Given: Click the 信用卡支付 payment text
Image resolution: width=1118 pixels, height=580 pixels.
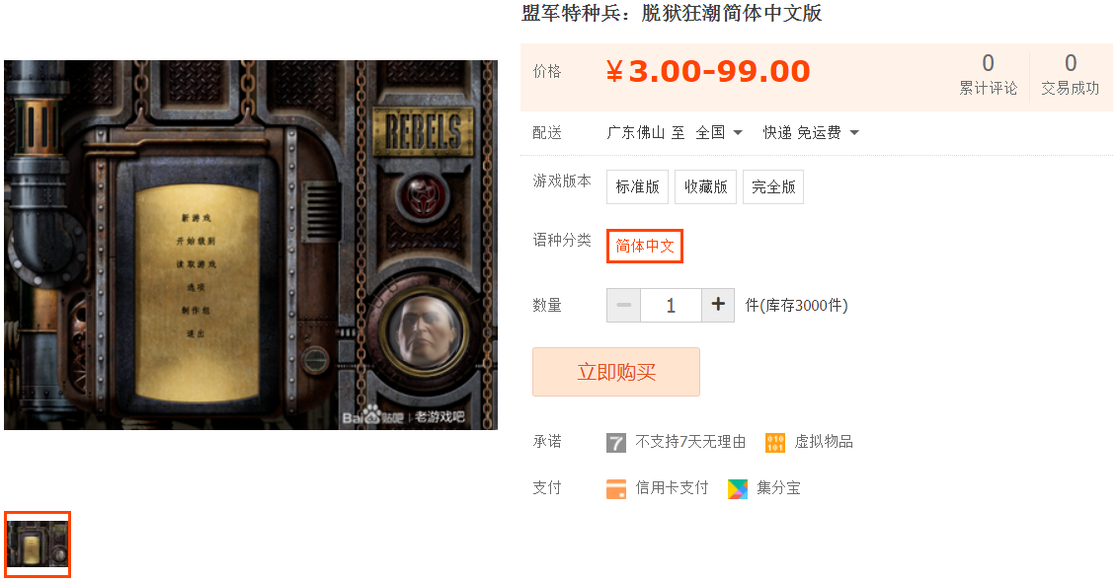Looking at the screenshot, I should point(672,488).
